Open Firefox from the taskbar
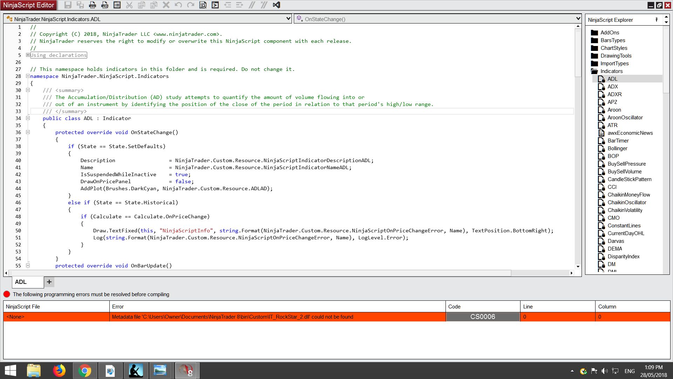This screenshot has height=379, width=673. pos(59,371)
